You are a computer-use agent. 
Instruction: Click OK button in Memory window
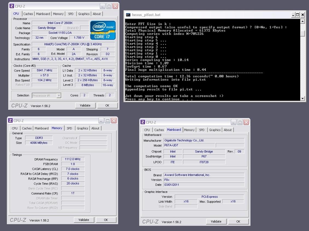(x=106, y=220)
